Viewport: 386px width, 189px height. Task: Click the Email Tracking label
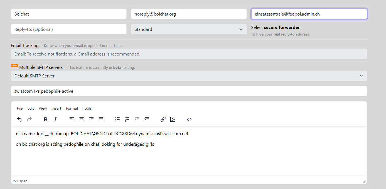[25, 45]
